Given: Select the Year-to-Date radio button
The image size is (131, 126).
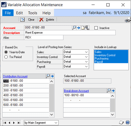Looking at the screenshot, I should tap(6, 52).
